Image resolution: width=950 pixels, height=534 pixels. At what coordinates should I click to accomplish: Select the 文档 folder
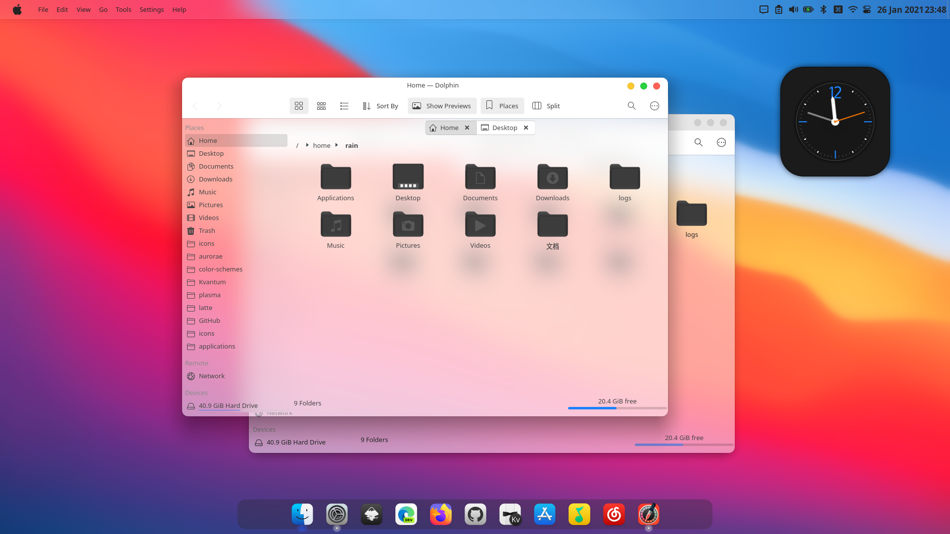(553, 230)
